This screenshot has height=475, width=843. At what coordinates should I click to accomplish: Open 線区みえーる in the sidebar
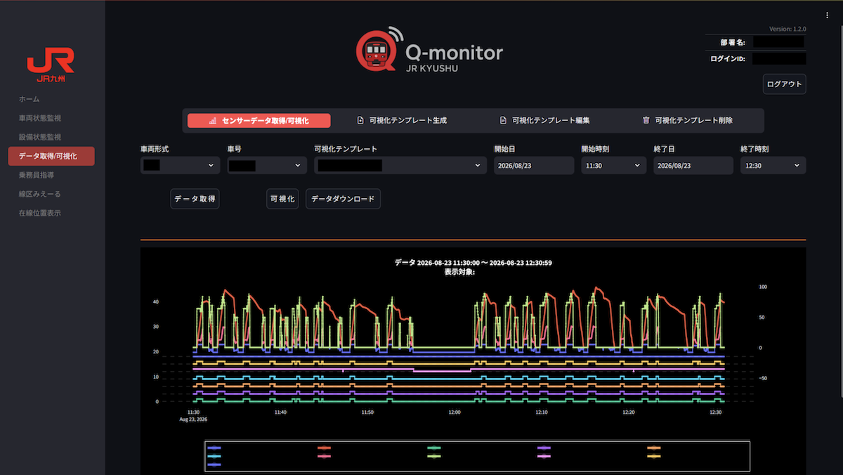40,194
